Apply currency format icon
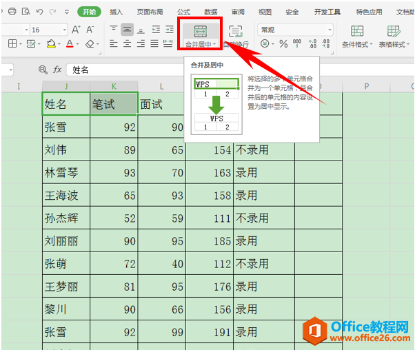Viewport: 415px width, 350px height. [265, 43]
